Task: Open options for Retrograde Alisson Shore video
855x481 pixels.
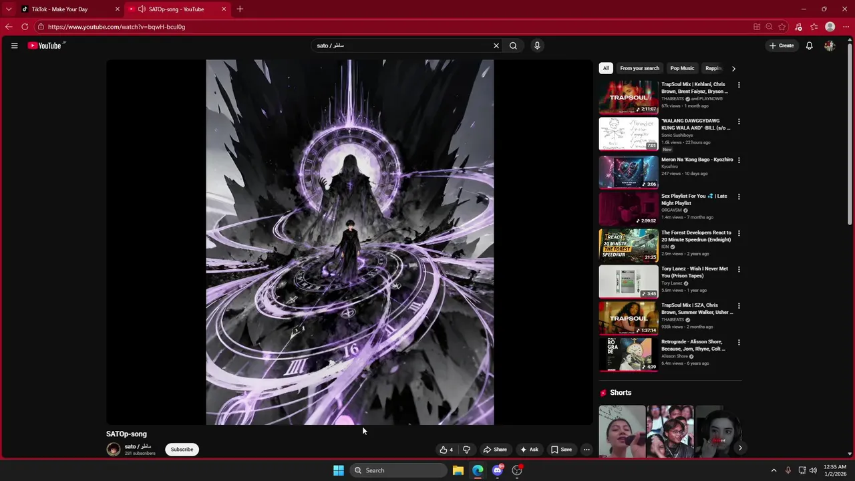Action: point(739,342)
